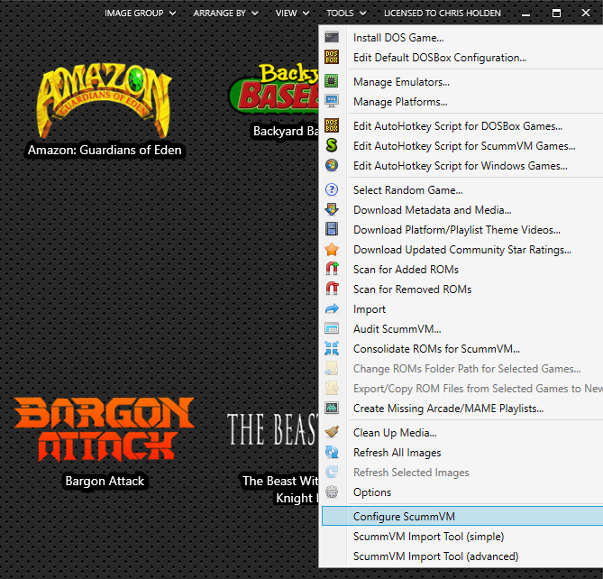The height and width of the screenshot is (579, 603).
Task: Click the magnet icon beside Scan for Added ROMs
Action: coord(332,269)
